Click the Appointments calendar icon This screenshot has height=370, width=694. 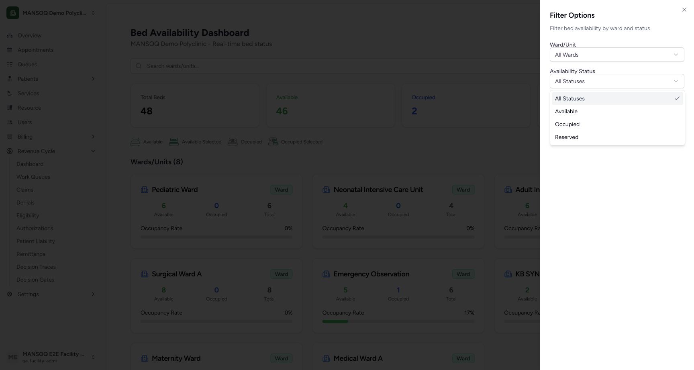pos(10,50)
